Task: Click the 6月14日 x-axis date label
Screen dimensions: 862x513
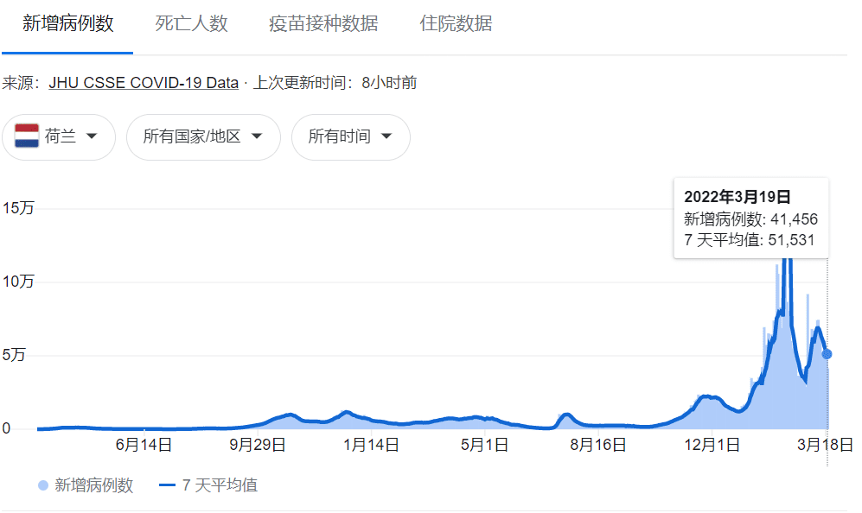Action: point(143,446)
